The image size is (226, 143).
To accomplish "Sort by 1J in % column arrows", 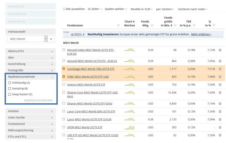I will [x=214, y=25].
